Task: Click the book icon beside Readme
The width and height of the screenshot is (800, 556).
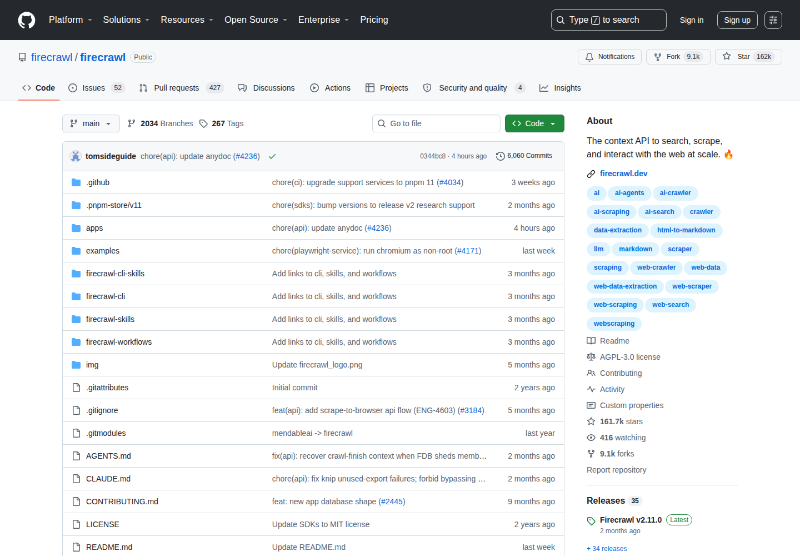Action: 591,341
